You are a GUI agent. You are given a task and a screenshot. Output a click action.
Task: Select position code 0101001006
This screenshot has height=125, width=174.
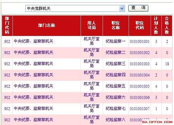pos(140,98)
